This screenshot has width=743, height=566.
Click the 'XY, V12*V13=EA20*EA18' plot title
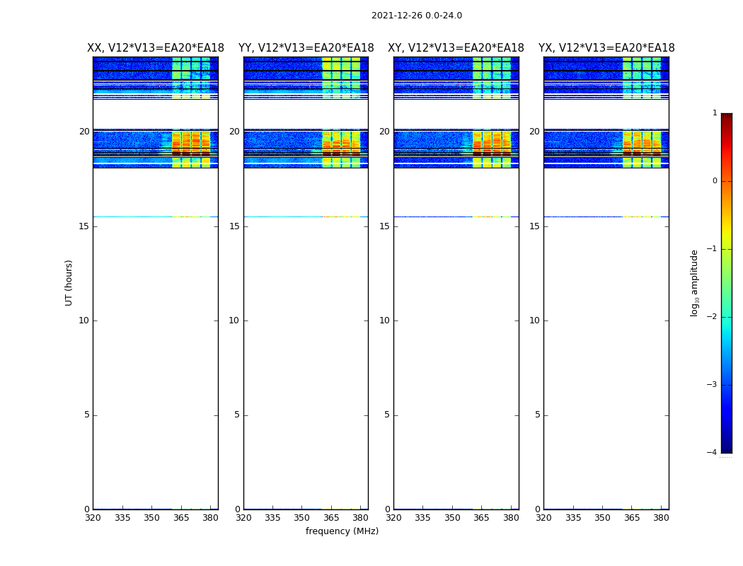[456, 48]
